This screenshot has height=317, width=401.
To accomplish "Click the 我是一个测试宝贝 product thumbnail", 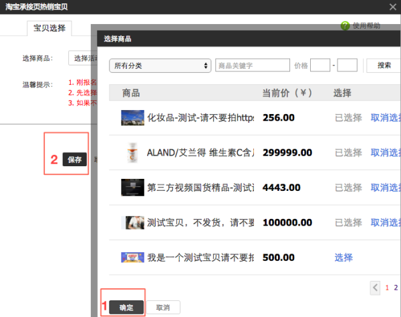I will click(132, 257).
